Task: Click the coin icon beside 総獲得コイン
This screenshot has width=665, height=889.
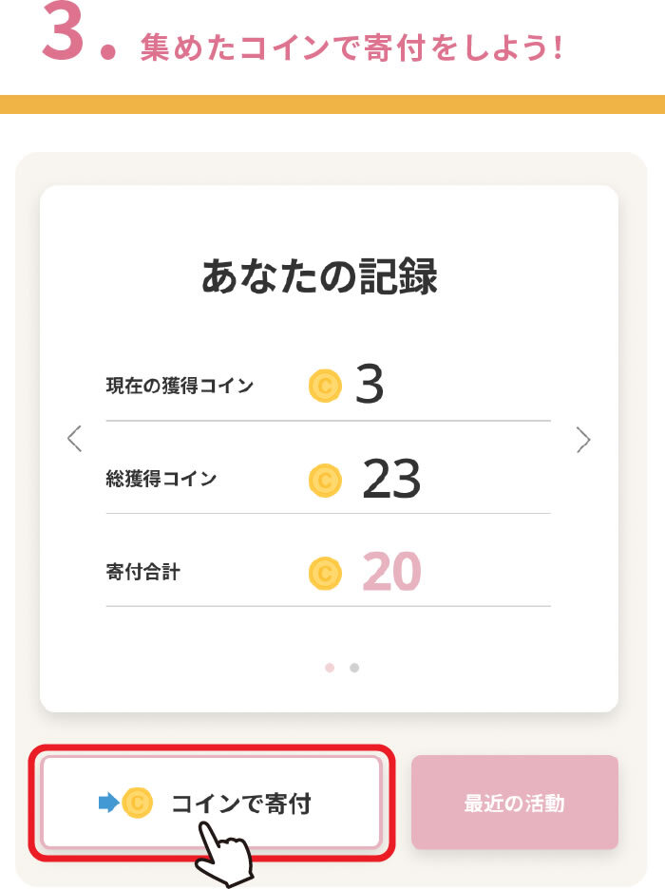Action: (325, 479)
